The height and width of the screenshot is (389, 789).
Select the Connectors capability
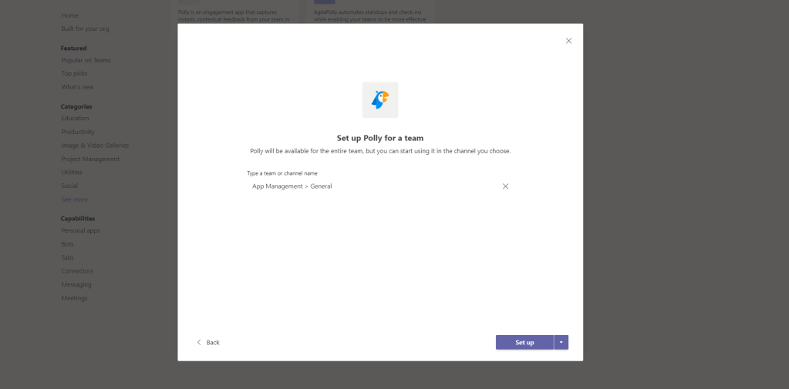coord(77,271)
